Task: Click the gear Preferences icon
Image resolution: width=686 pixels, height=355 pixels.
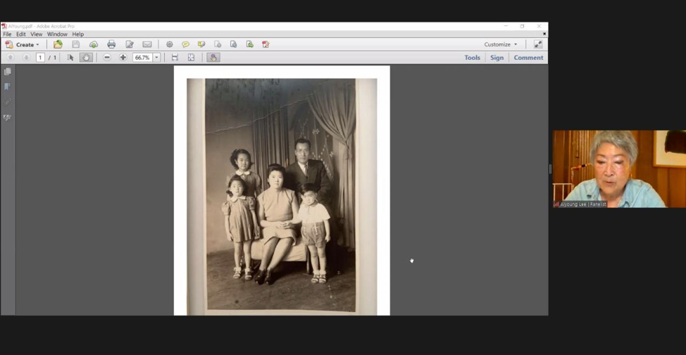Action: [170, 44]
